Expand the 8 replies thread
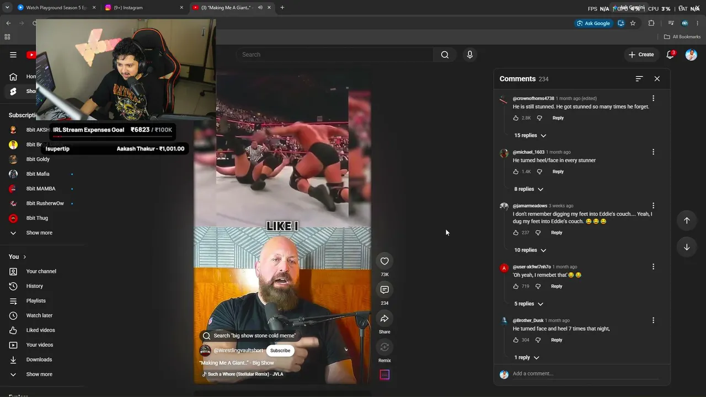706x397 pixels. [528, 189]
